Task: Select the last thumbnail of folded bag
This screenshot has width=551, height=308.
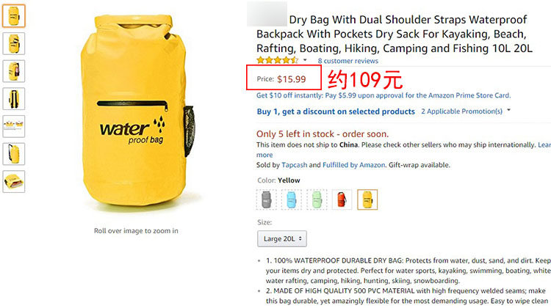Action: (14, 182)
